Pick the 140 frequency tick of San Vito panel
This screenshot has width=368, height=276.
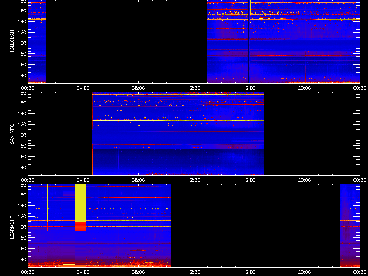point(23,114)
